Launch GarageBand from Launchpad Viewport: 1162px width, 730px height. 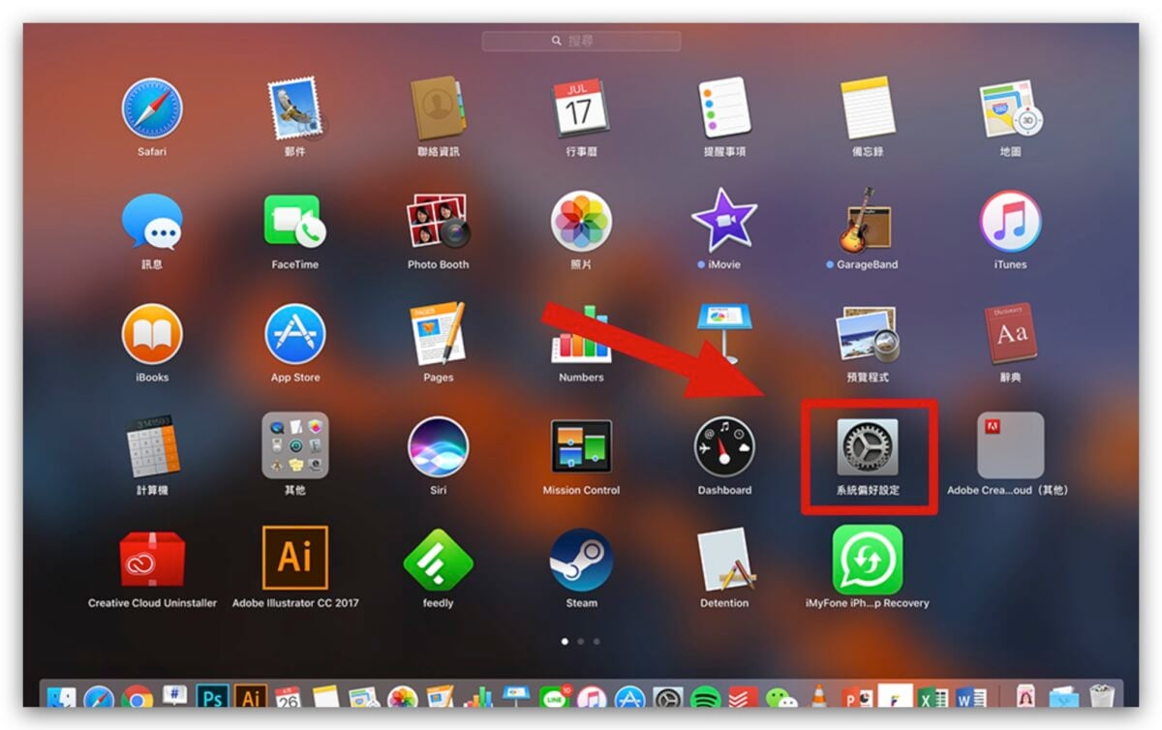(867, 222)
